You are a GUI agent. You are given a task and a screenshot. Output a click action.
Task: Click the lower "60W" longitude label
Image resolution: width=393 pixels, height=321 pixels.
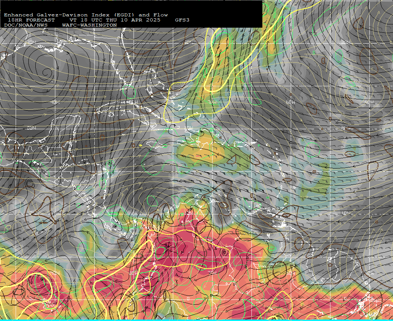coord(290,273)
